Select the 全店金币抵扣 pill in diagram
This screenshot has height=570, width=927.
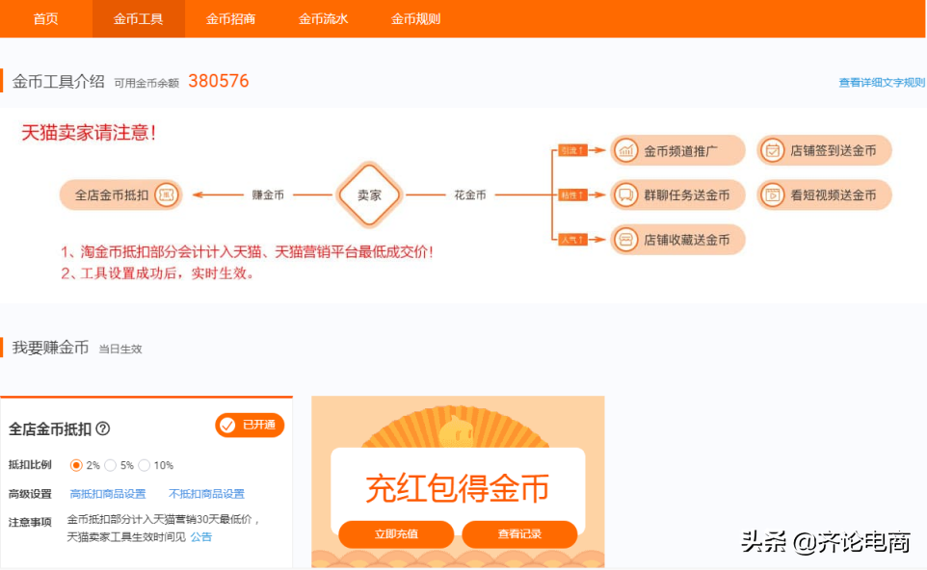click(x=120, y=194)
